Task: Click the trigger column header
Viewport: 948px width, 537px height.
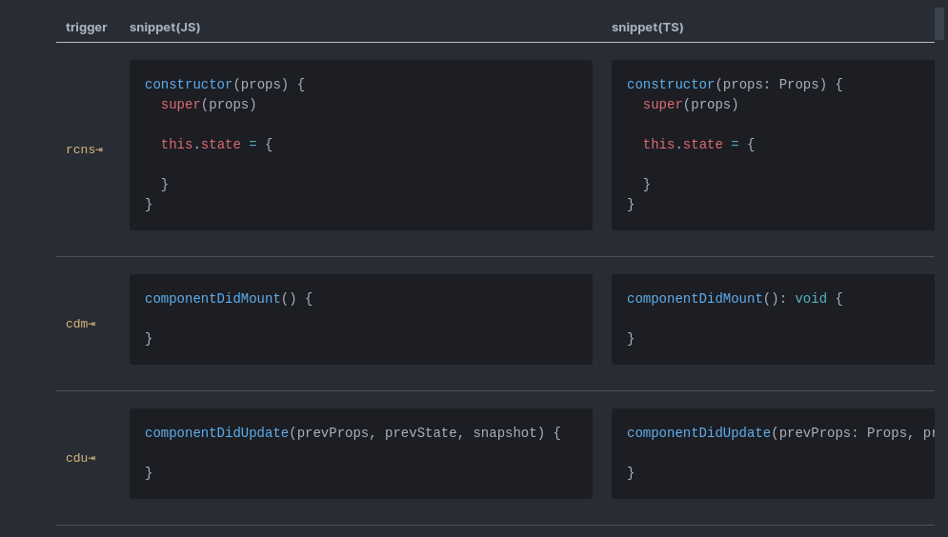Action: [x=86, y=27]
